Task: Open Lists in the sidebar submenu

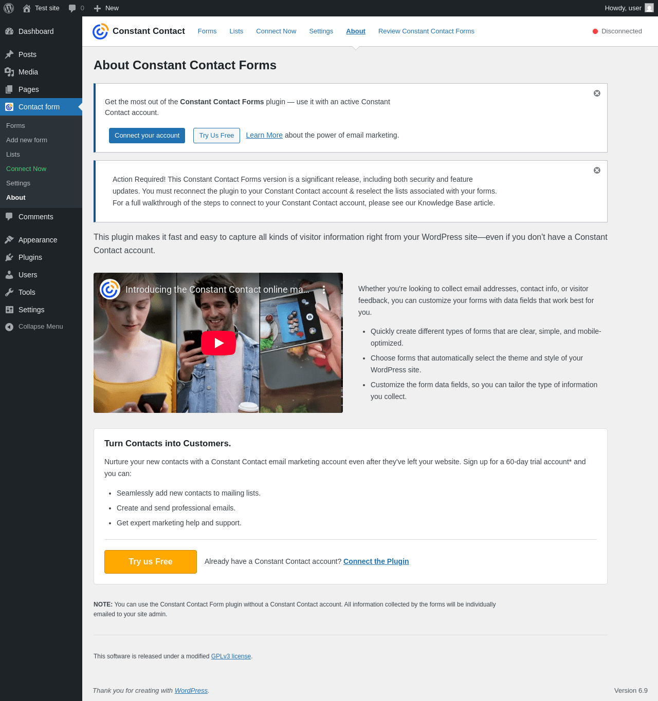Action: (x=13, y=155)
